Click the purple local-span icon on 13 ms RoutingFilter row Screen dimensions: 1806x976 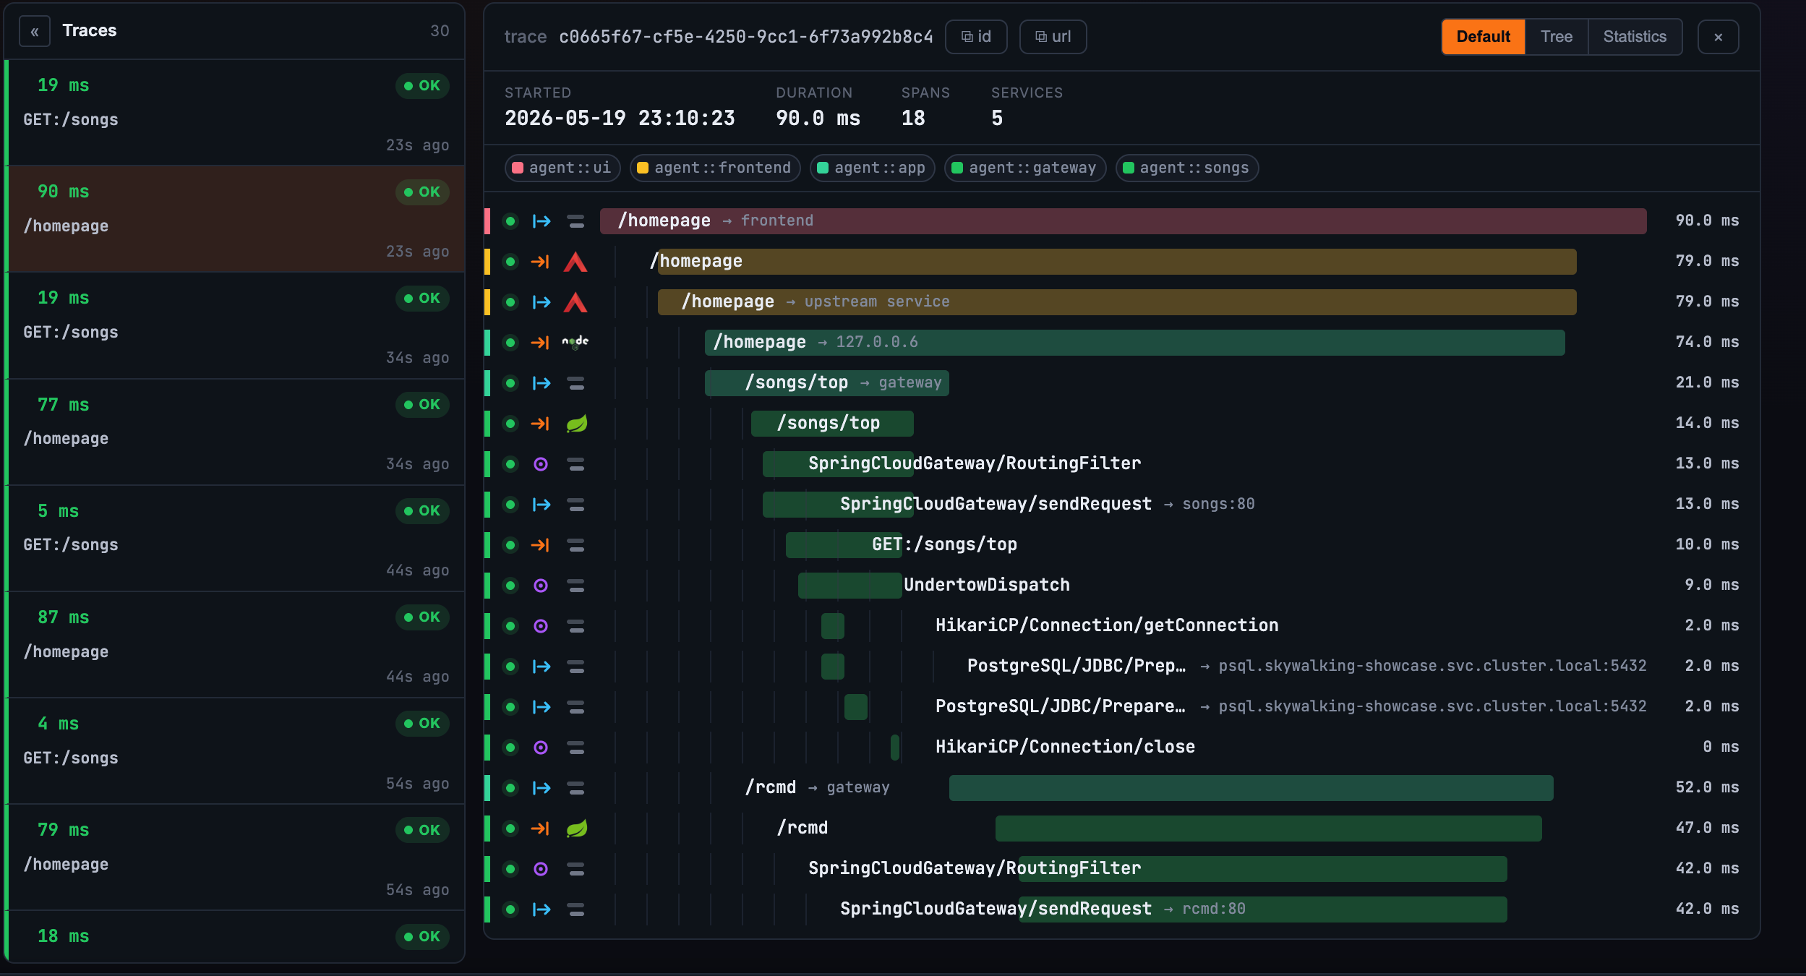tap(541, 464)
